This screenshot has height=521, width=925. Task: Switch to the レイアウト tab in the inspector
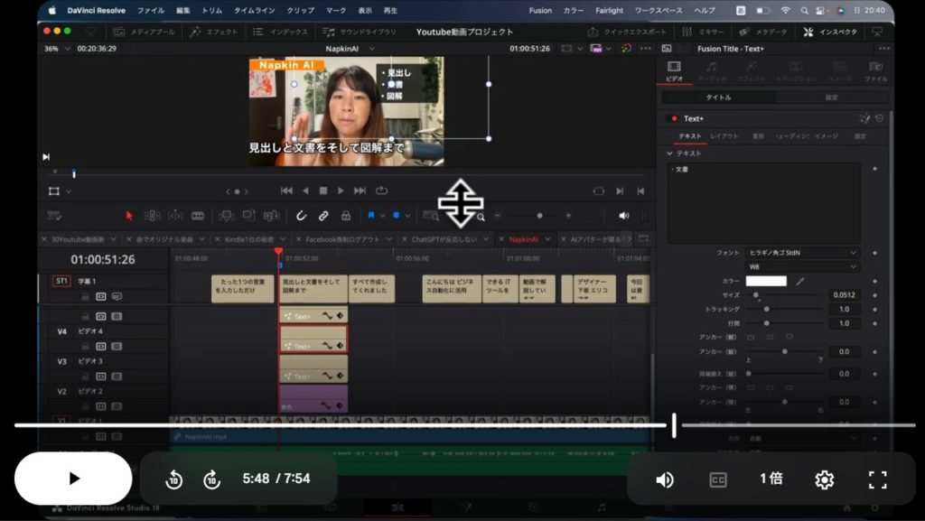[724, 136]
